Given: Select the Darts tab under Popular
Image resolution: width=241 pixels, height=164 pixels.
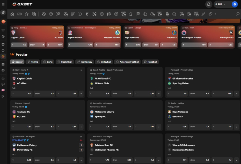Looking at the screenshot, I should point(48,62).
